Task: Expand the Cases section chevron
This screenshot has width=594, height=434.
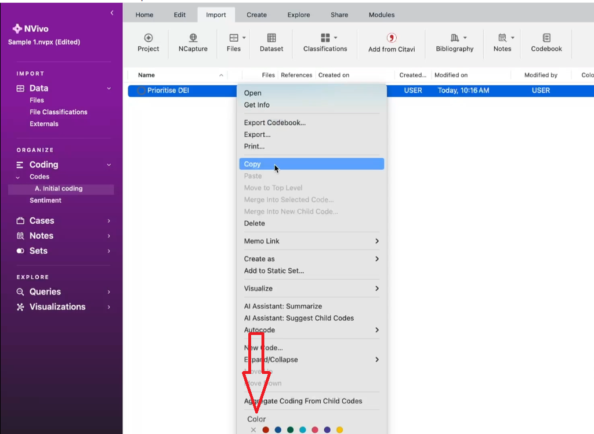Action: pos(108,221)
